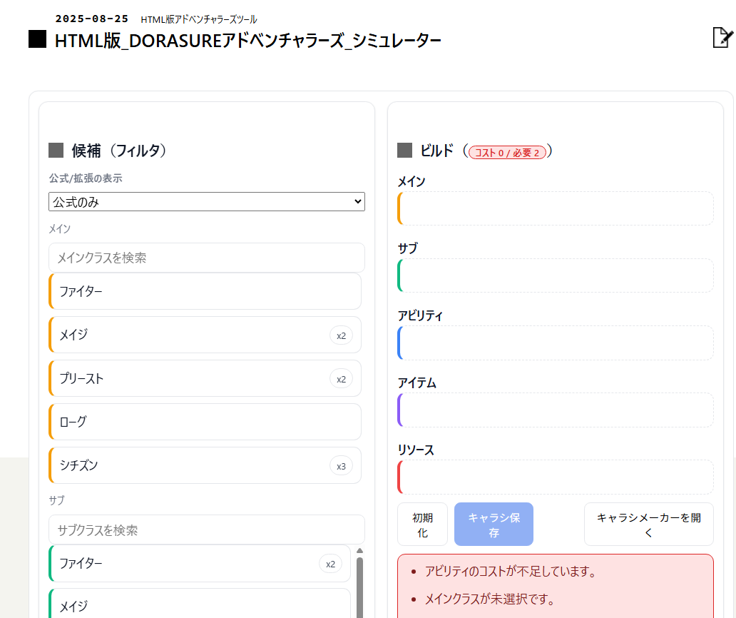Click the x2 badge on メイジ

341,335
